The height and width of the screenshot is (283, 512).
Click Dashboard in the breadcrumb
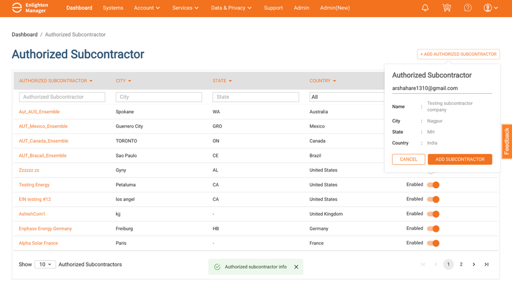point(25,35)
